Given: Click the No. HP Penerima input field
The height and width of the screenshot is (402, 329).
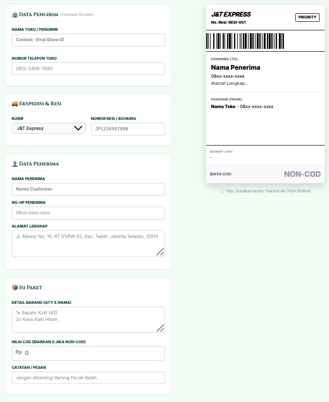Looking at the screenshot, I should click(88, 213).
